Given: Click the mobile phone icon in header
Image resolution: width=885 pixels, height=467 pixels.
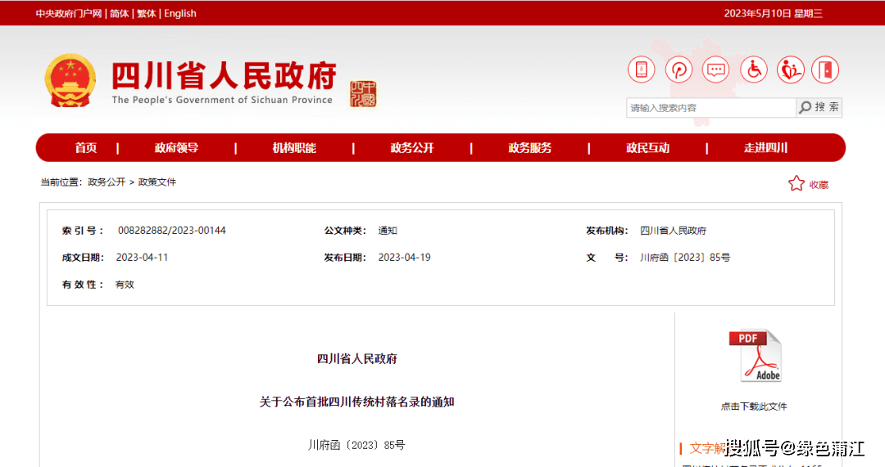Looking at the screenshot, I should [x=641, y=70].
